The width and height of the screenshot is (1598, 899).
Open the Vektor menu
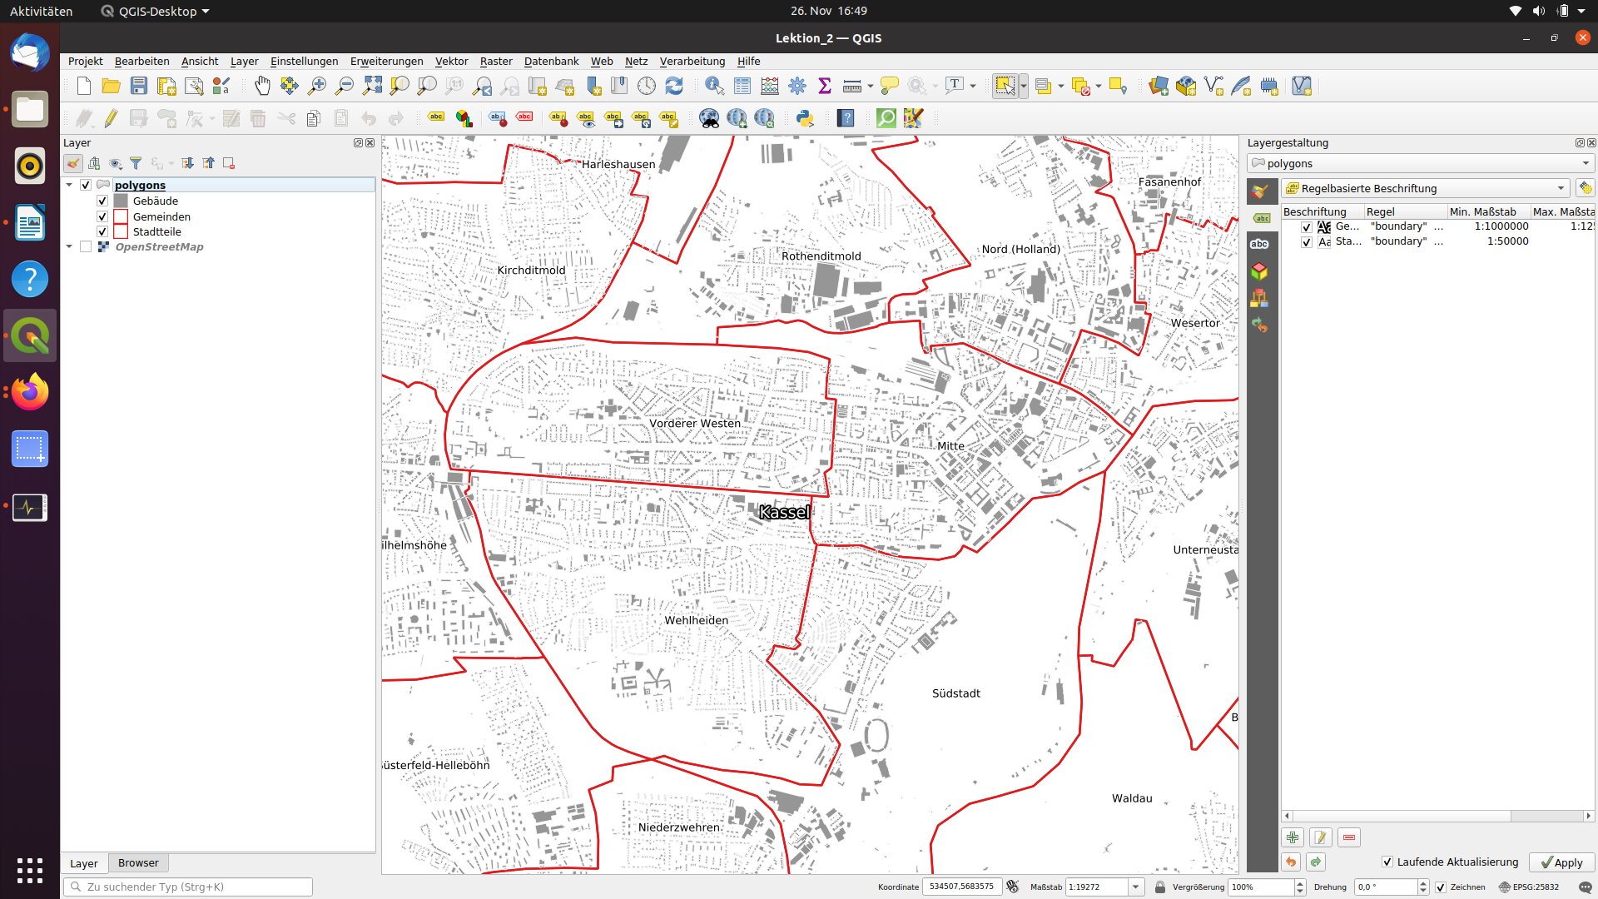[451, 62]
